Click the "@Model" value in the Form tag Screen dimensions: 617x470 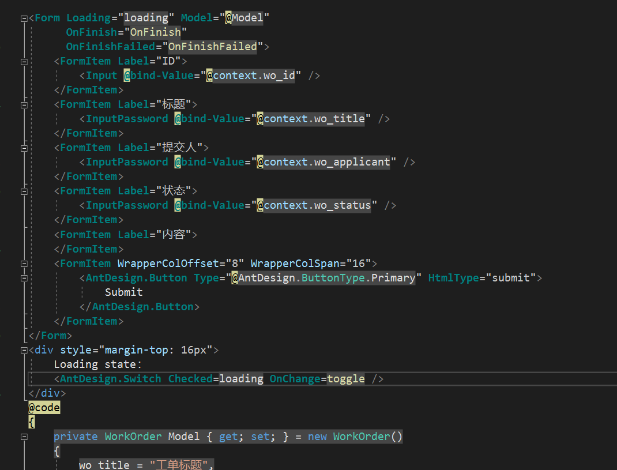244,18
